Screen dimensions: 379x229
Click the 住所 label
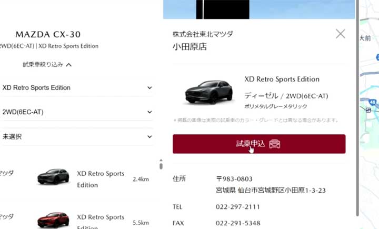[x=179, y=178]
